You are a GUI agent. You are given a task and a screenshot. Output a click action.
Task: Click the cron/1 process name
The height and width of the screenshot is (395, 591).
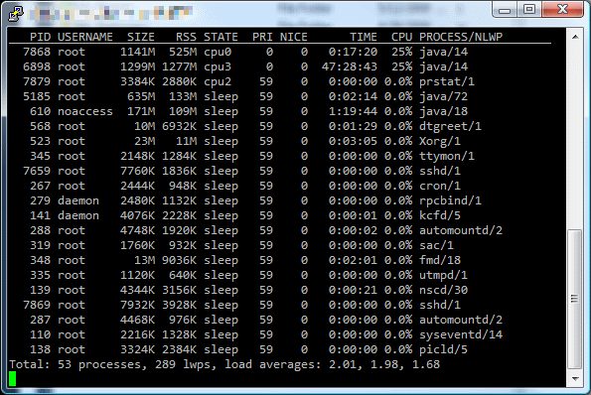(x=440, y=186)
